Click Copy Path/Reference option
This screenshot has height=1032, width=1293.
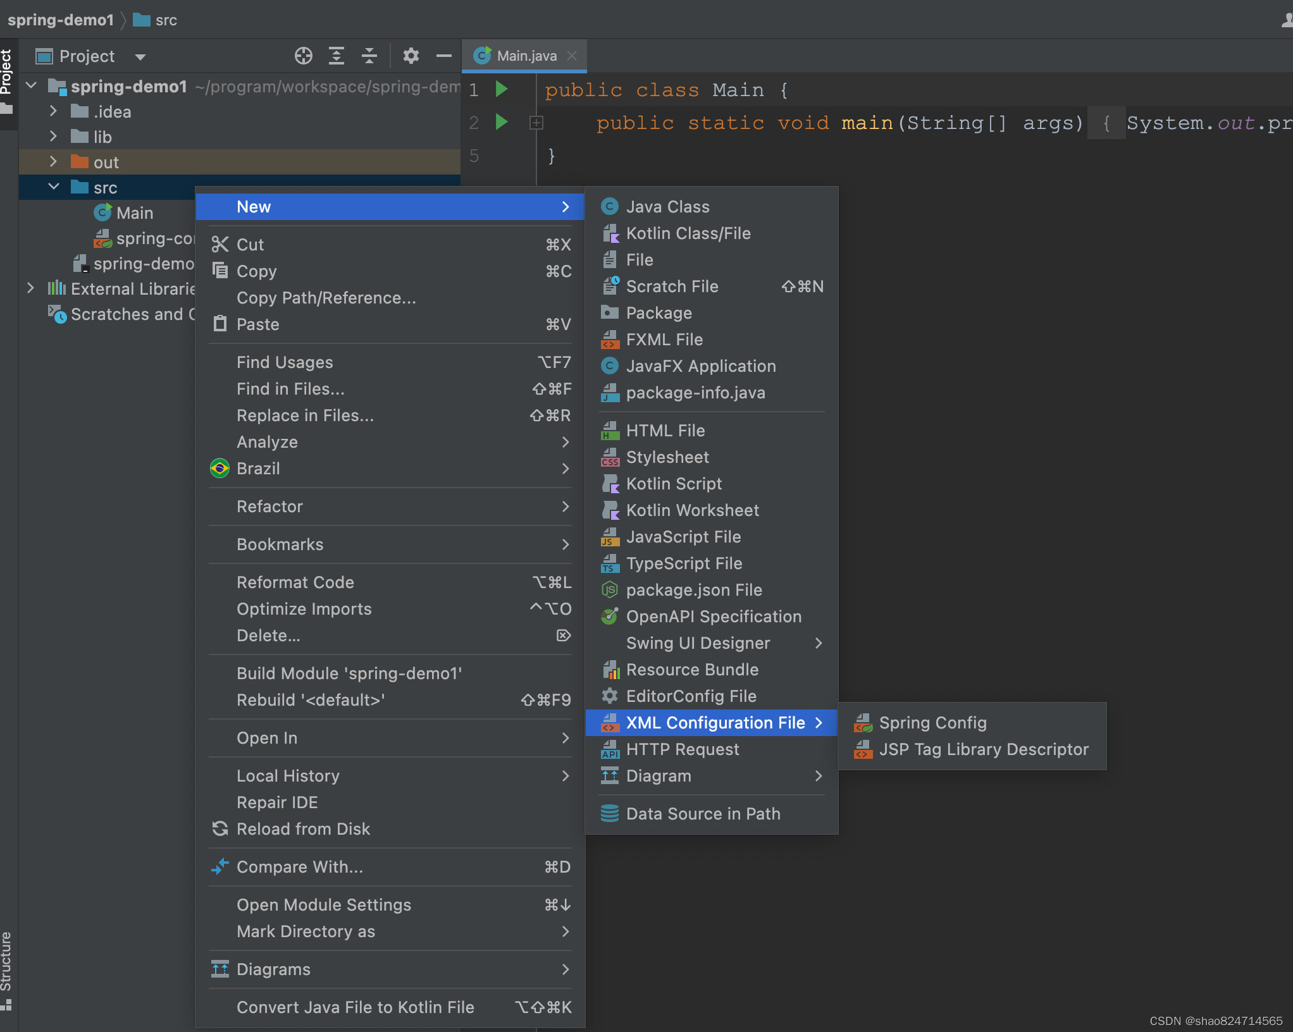(x=390, y=298)
